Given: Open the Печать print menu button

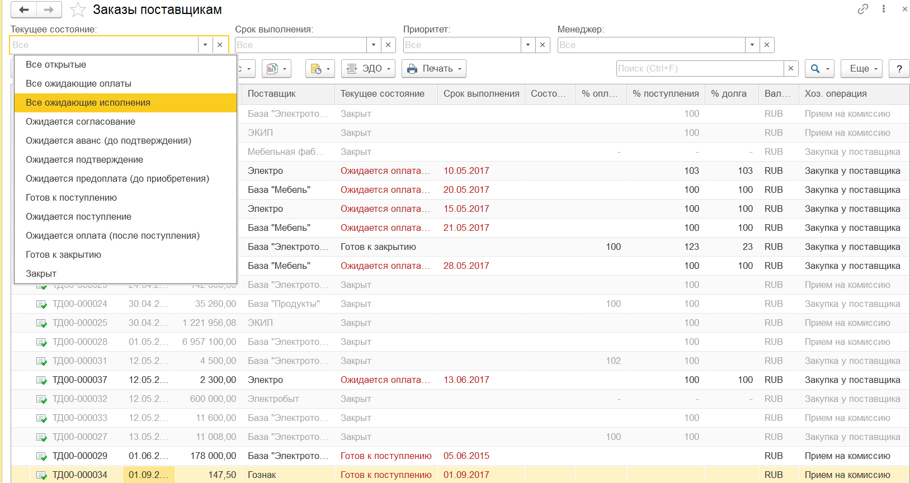Looking at the screenshot, I should click(434, 69).
